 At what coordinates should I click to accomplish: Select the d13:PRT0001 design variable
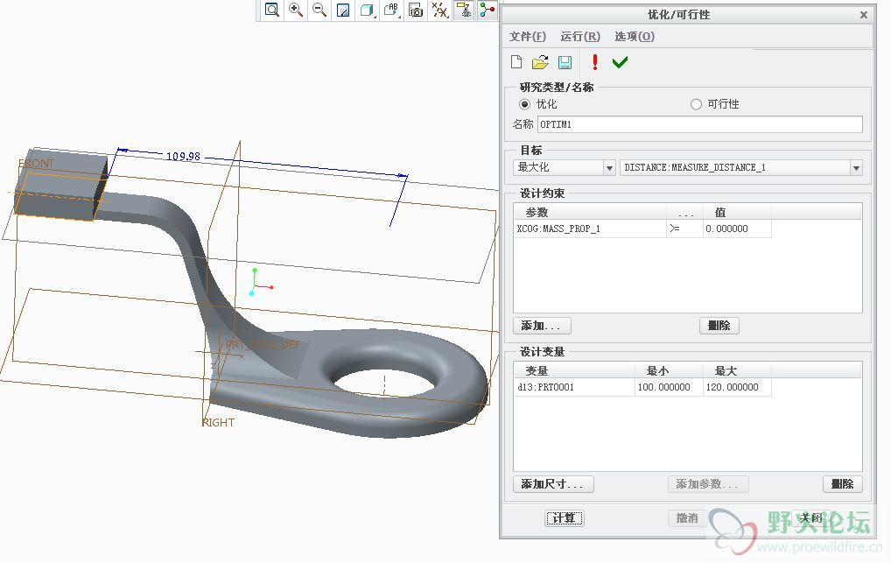pos(574,387)
